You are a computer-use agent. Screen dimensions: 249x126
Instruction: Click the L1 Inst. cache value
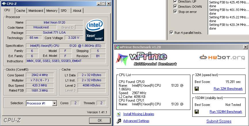click(91, 80)
